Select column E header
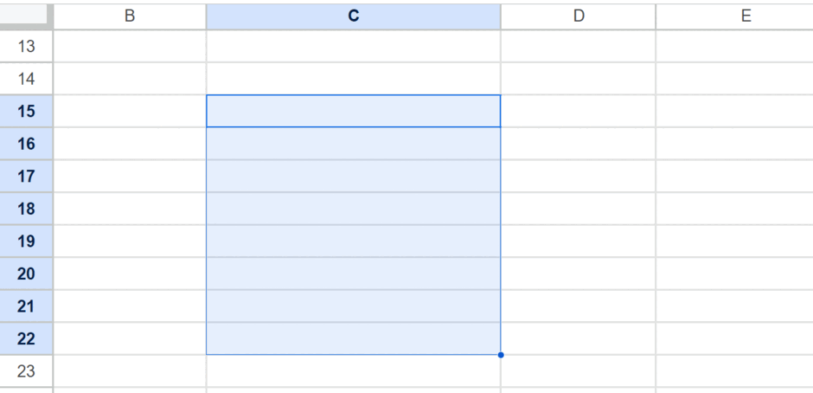 coord(734,16)
